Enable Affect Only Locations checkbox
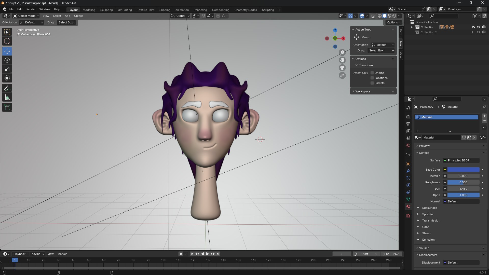The width and height of the screenshot is (489, 275). 372,78
